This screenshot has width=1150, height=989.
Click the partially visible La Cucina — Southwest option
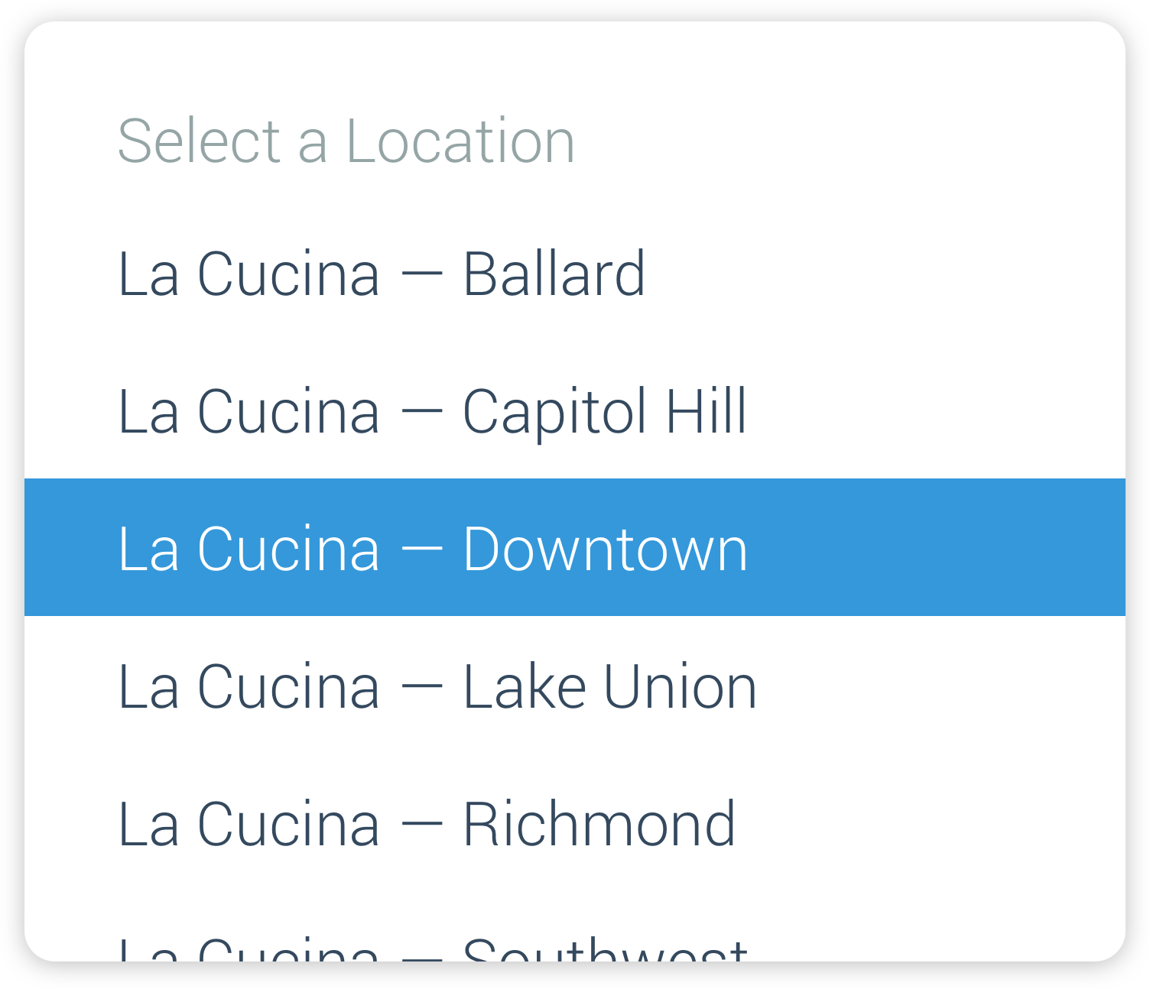pyautogui.click(x=432, y=948)
